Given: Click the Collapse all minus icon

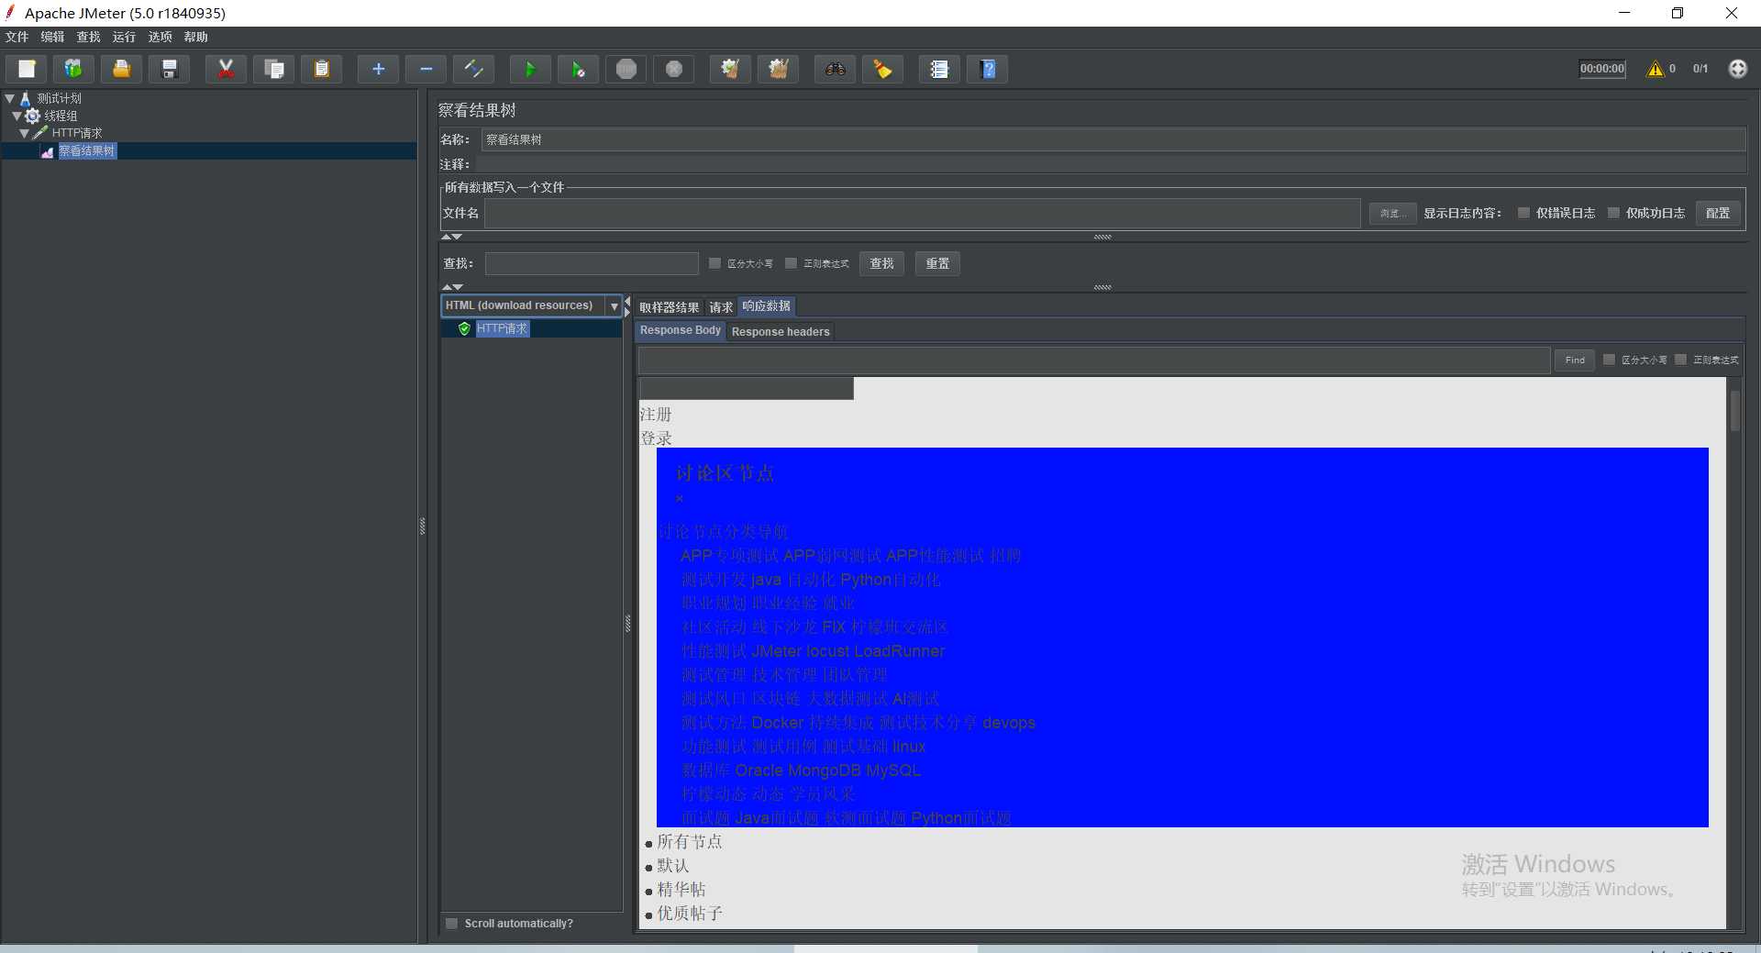Looking at the screenshot, I should point(426,69).
